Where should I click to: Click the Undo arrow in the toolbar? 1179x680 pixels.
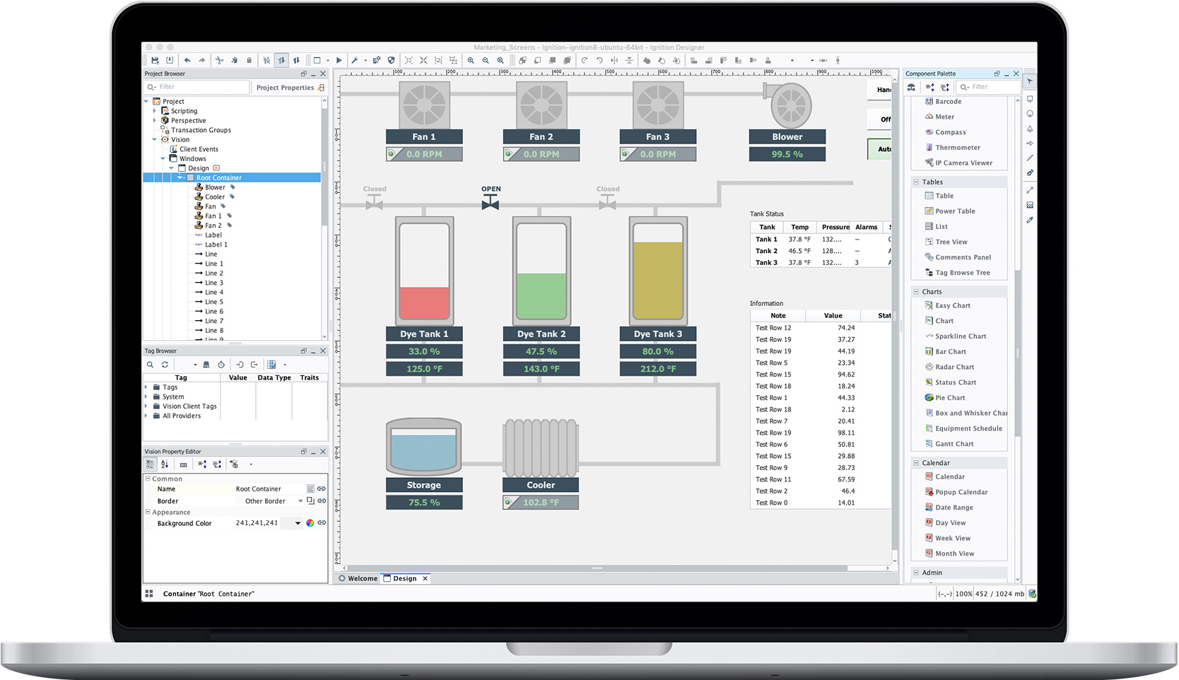pos(188,60)
